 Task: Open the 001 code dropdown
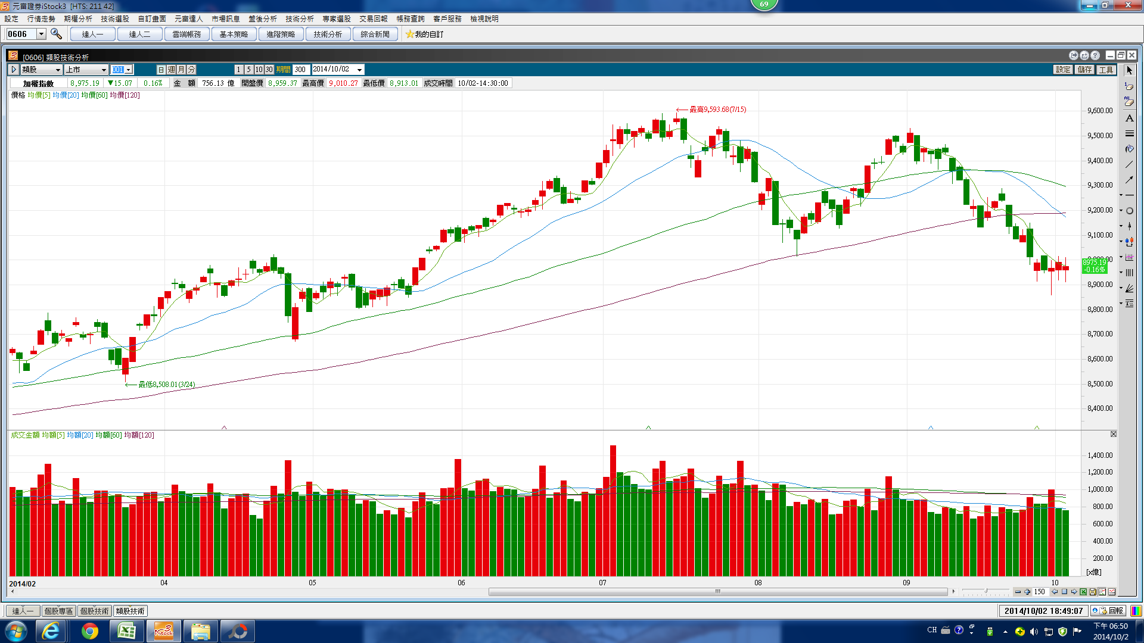point(129,70)
